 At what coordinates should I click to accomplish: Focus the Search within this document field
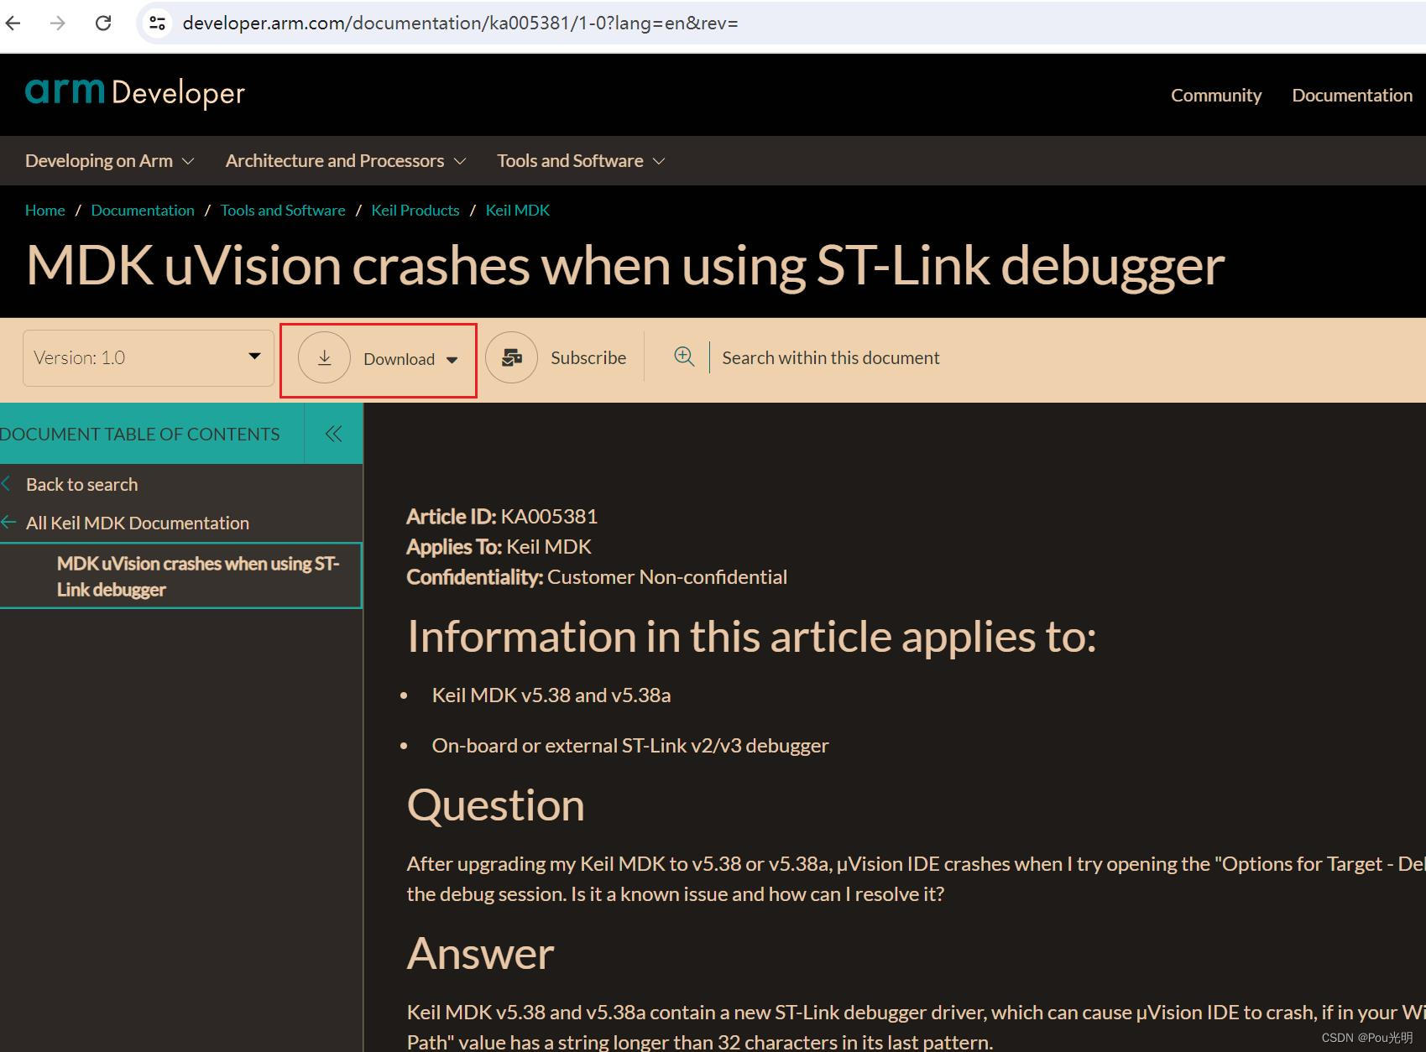[831, 358]
